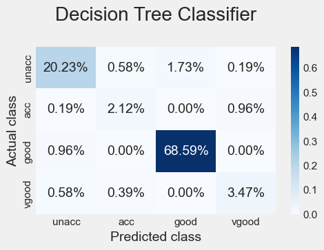
Task: Select the unacc label on x-axis
Action: click(x=66, y=222)
